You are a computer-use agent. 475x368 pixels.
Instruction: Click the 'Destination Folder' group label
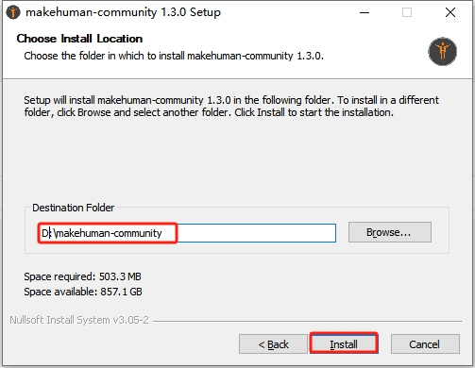click(x=73, y=208)
